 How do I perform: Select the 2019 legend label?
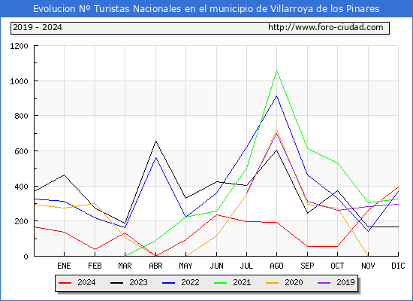coord(345,282)
